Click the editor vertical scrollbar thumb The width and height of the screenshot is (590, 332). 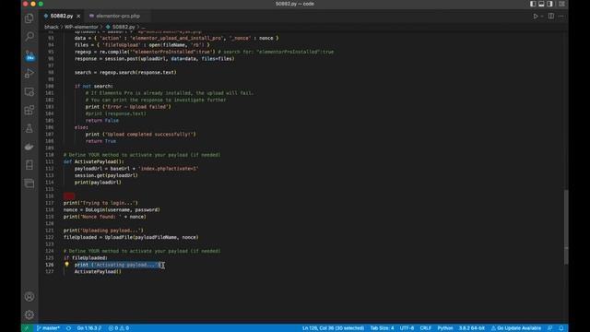(566, 227)
